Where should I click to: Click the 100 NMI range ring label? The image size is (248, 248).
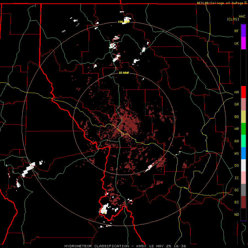click(x=124, y=22)
